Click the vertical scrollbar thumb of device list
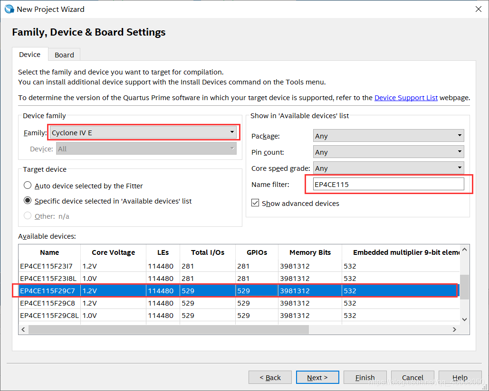Screen dimensions: 489x391 pos(464,287)
